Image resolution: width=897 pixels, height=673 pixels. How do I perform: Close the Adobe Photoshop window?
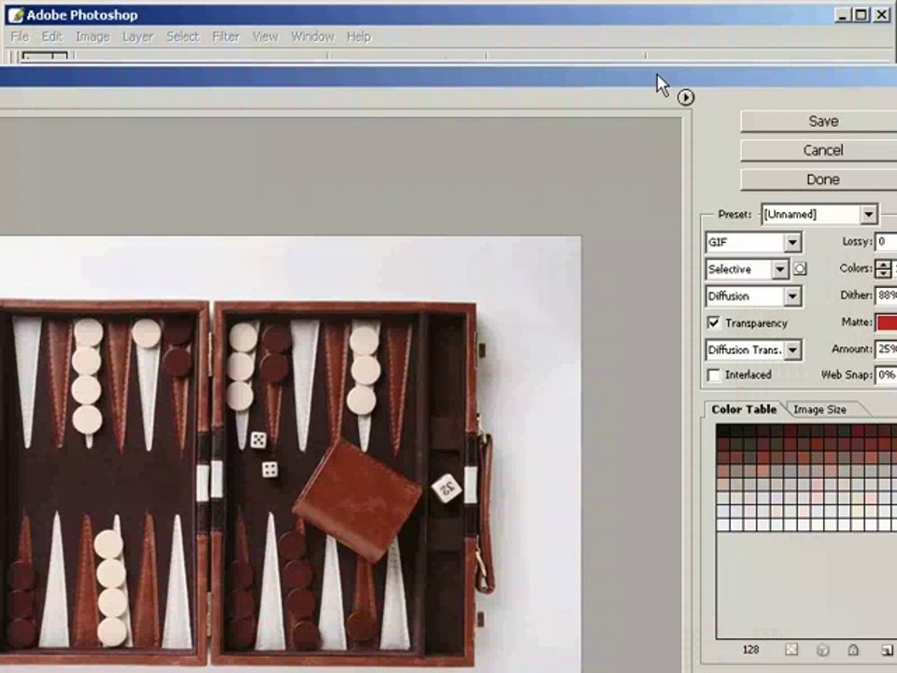pyautogui.click(x=882, y=16)
